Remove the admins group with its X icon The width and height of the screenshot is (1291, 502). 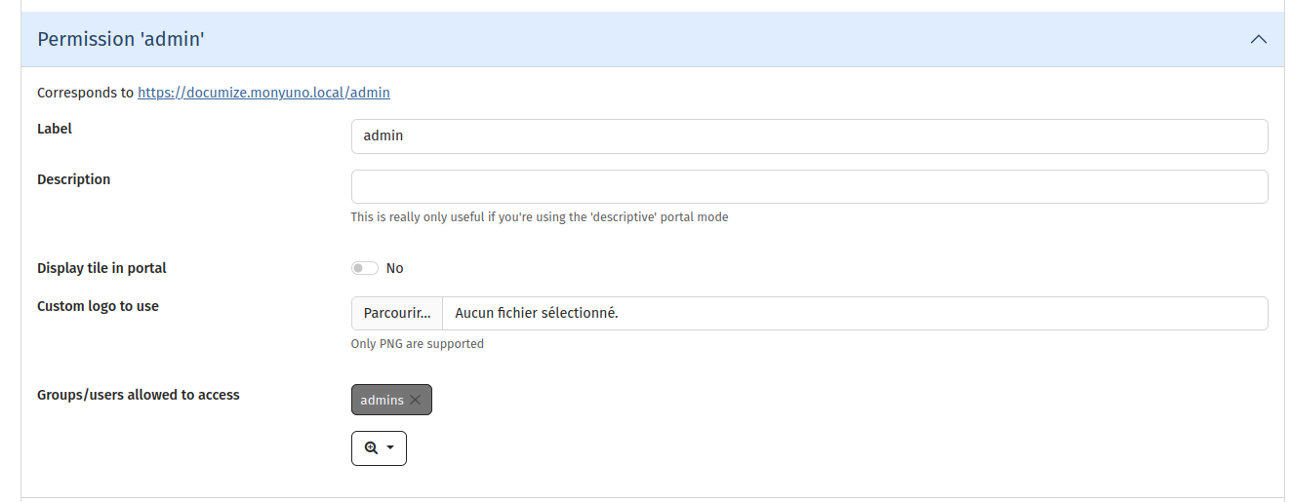tap(416, 401)
